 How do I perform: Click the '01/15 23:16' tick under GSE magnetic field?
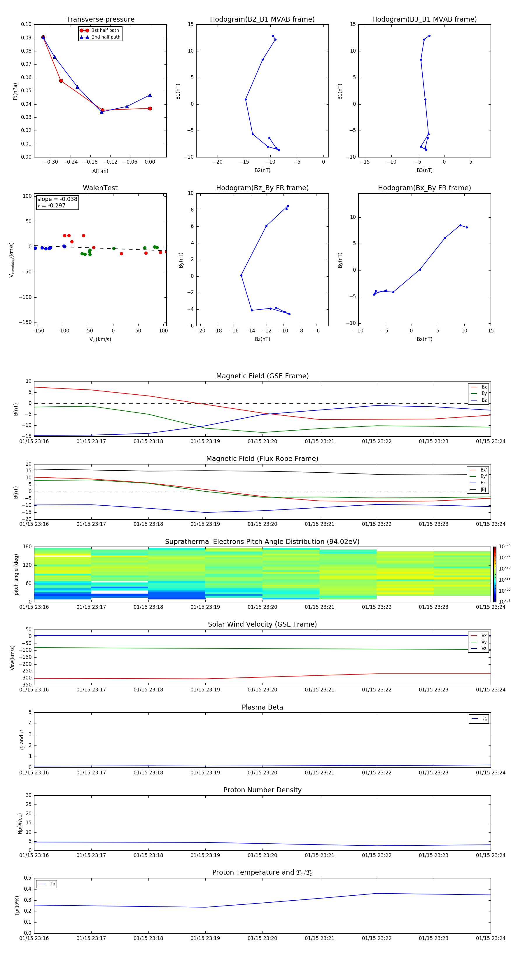tap(34, 442)
